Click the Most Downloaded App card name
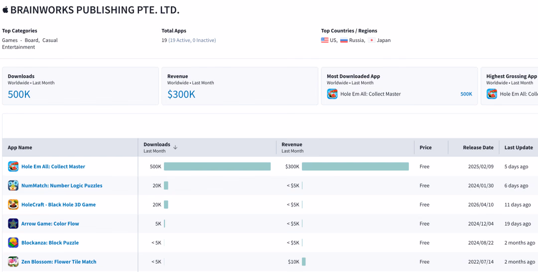The image size is (538, 272). tap(371, 94)
